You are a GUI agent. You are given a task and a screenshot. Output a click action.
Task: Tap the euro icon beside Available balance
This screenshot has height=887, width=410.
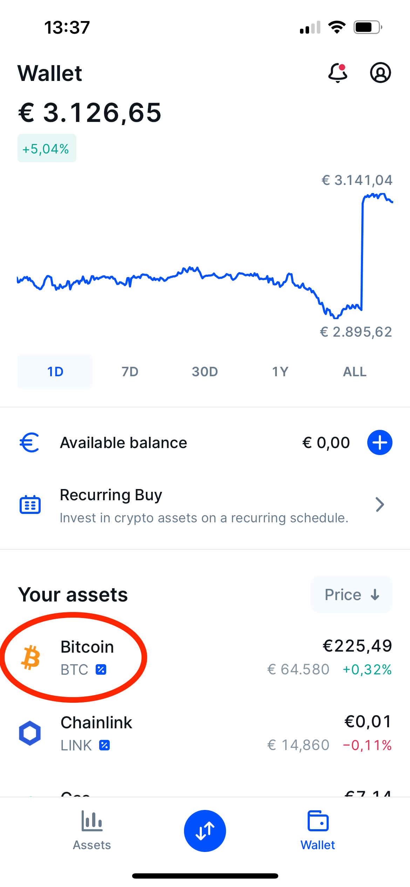tap(29, 442)
